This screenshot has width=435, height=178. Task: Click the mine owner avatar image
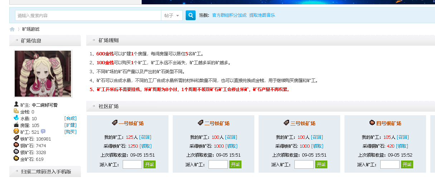[43, 73]
